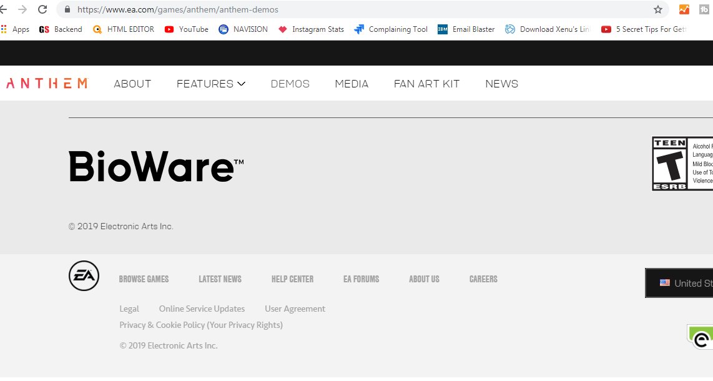
Task: Open the IBM Email Blaster bookmark
Action: pyautogui.click(x=466, y=29)
